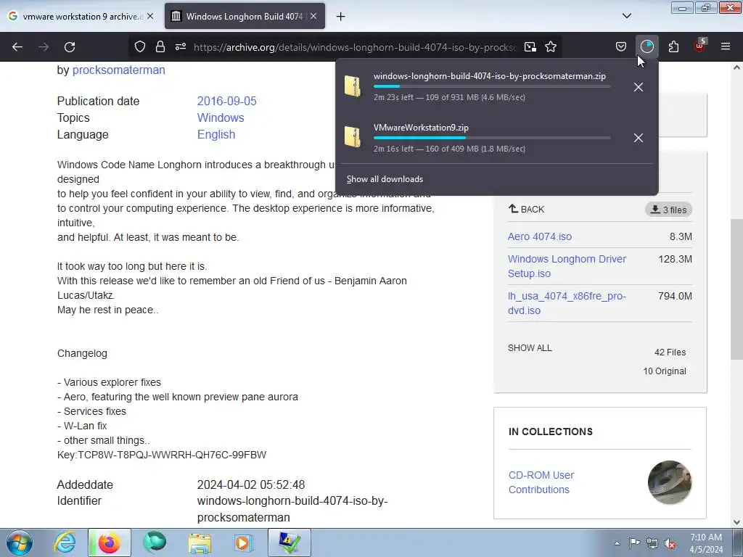Open the Extensions puzzle-piece icon

point(673,47)
